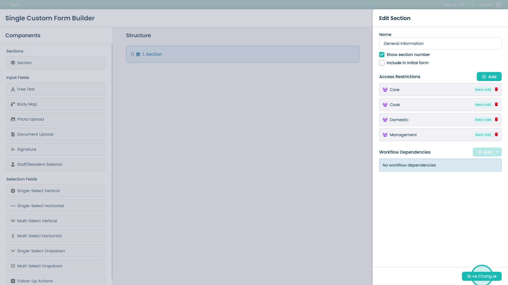This screenshot has height=285, width=508.
Task: Select the Care role name
Action: pos(395,90)
